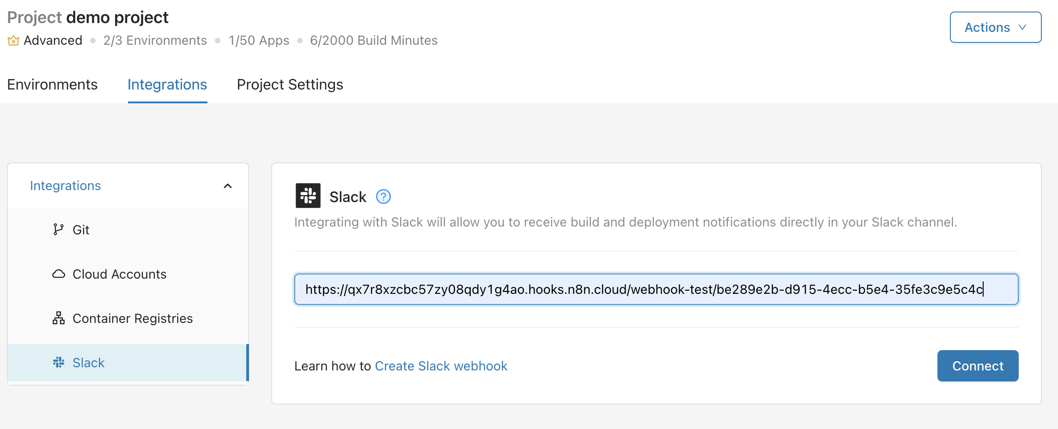The image size is (1058, 429).
Task: Click the Slack icon in the sidebar
Action: (x=59, y=362)
